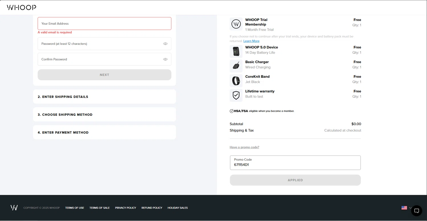Image resolution: width=427 pixels, height=221 pixels.
Task: Expand Enter Payment Method section
Action: pos(104,132)
